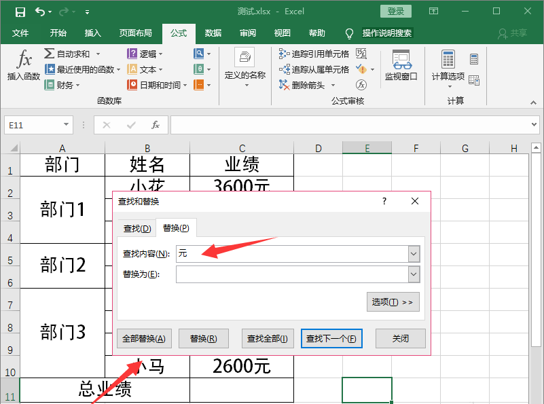
Task: Click the Defined Names (定义的名称) icon
Action: [x=244, y=60]
